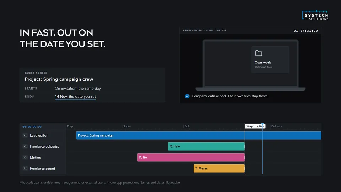This screenshot has width=341, height=192.
Task: Click the Lead editor track label
Action: click(39, 135)
